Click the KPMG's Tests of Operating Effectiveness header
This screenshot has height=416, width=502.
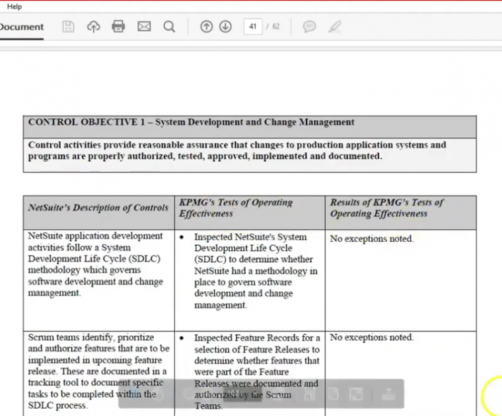(236, 208)
